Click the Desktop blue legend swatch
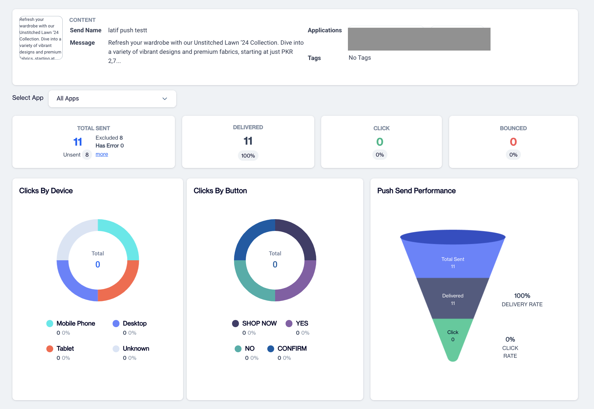 pyautogui.click(x=116, y=324)
